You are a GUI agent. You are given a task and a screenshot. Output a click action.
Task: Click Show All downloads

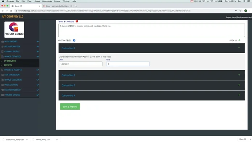point(243,139)
